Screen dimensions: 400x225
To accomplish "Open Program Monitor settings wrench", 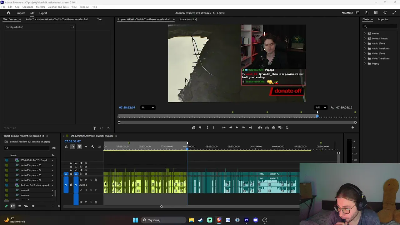I will 332,107.
